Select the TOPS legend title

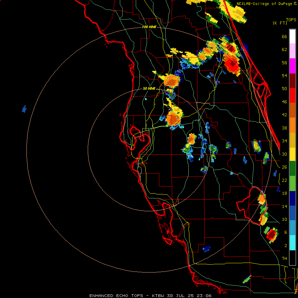(291, 20)
